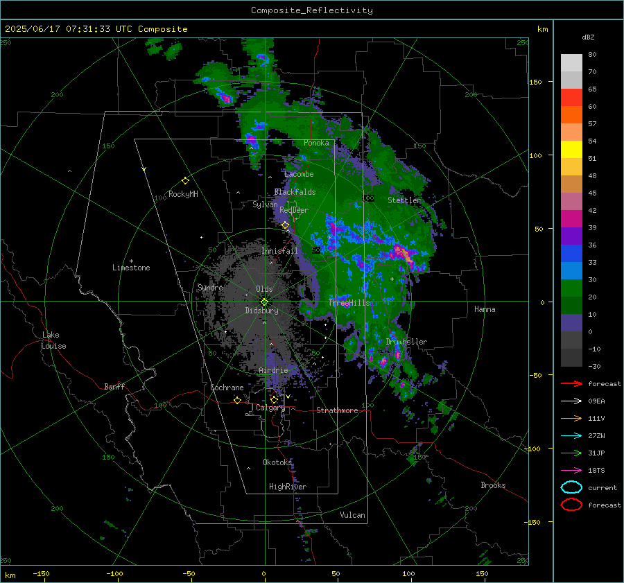
Task: Click the Cochrane city label
Action: [227, 388]
